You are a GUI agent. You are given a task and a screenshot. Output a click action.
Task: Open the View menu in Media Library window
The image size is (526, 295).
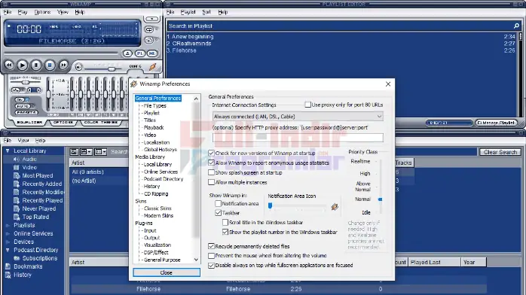coord(23,140)
